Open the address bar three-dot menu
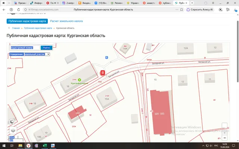 (177, 10)
